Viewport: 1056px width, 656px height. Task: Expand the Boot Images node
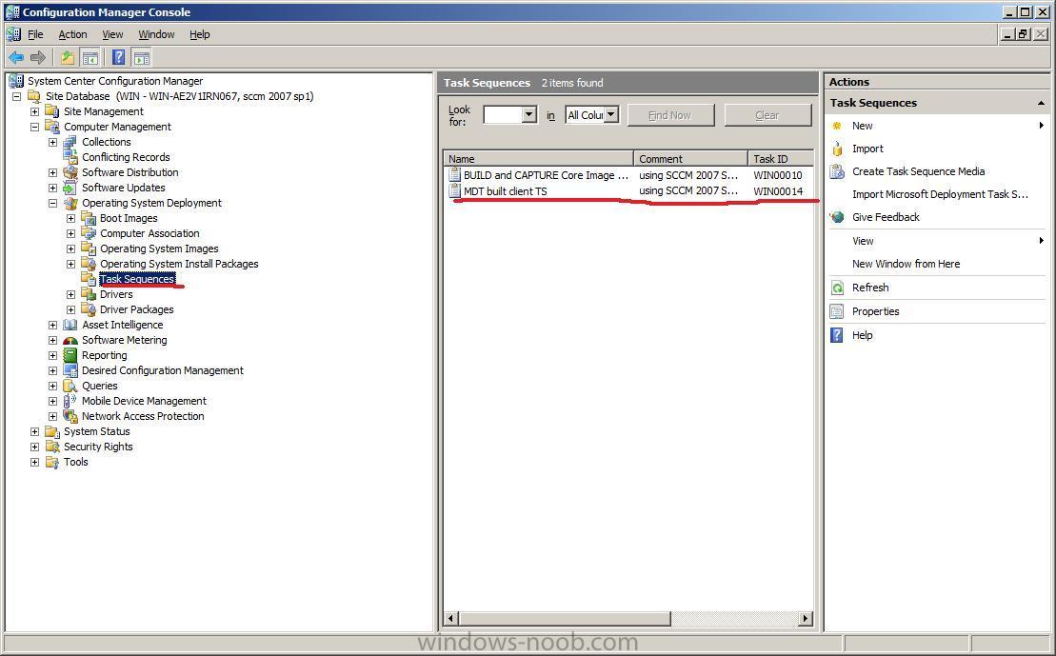(71, 218)
